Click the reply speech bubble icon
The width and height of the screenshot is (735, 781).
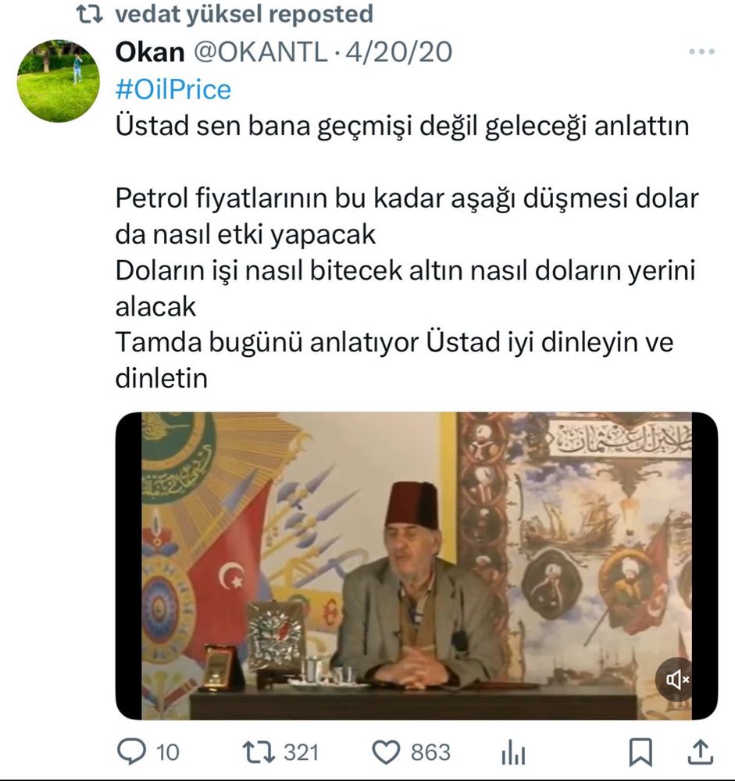pyautogui.click(x=131, y=751)
